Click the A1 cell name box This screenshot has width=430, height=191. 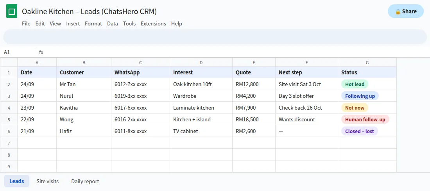[18, 52]
